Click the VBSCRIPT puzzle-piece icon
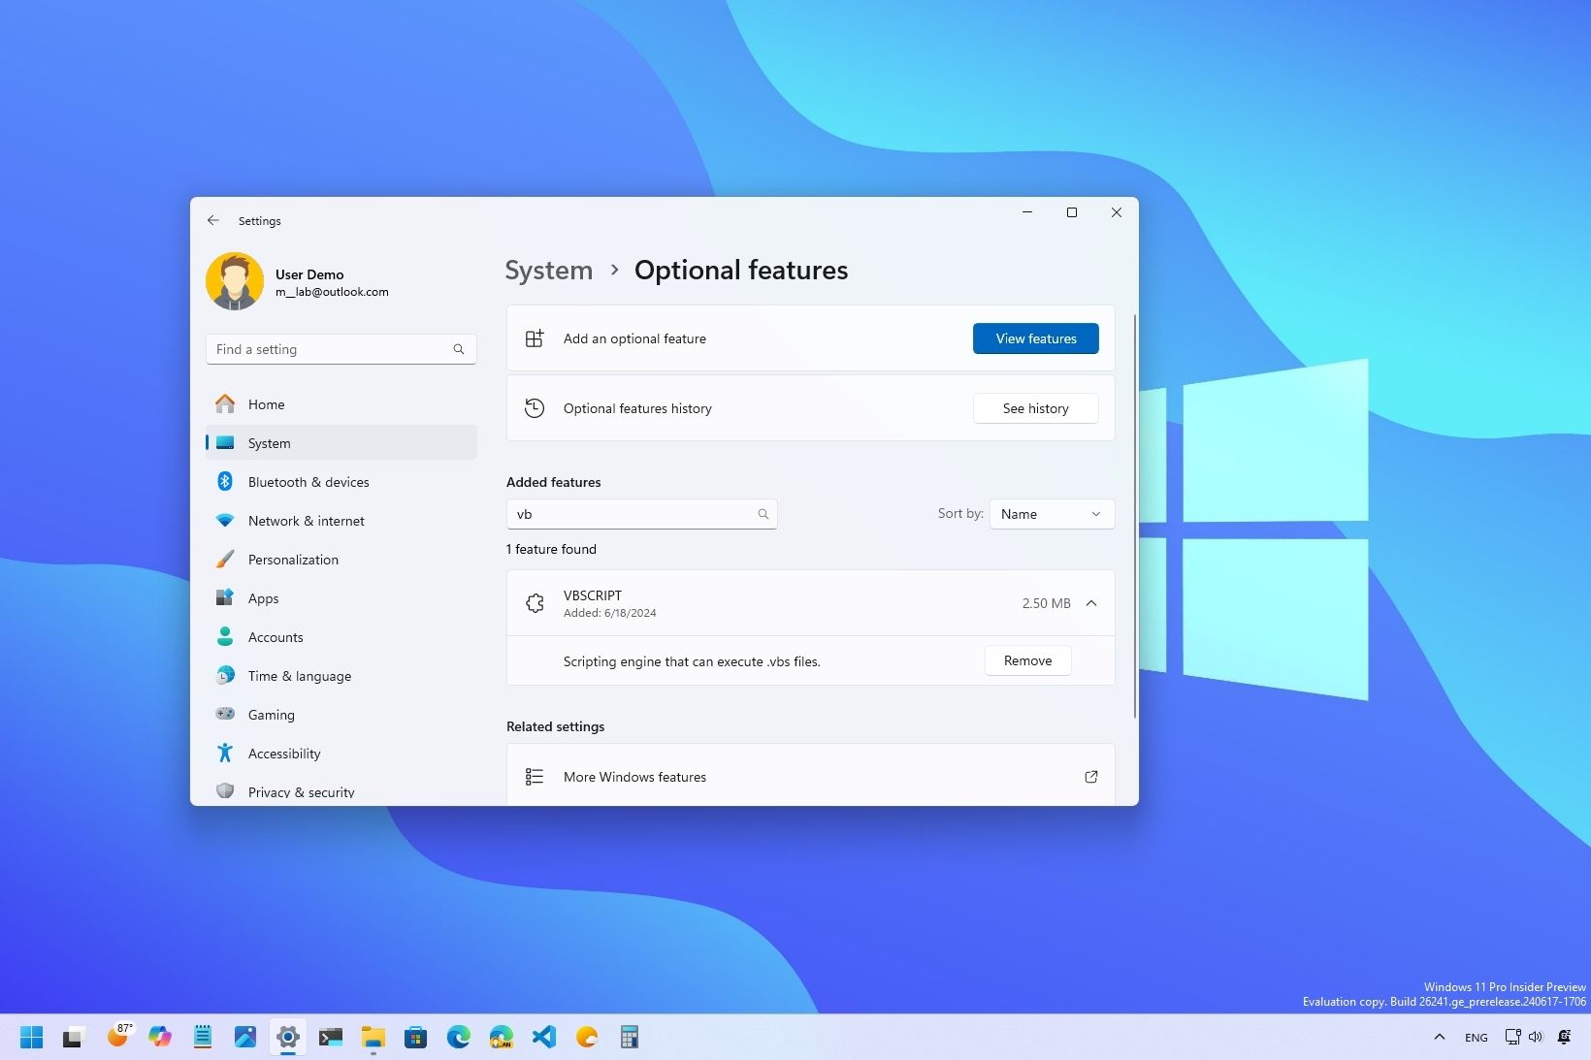The image size is (1591, 1060). [x=535, y=603]
